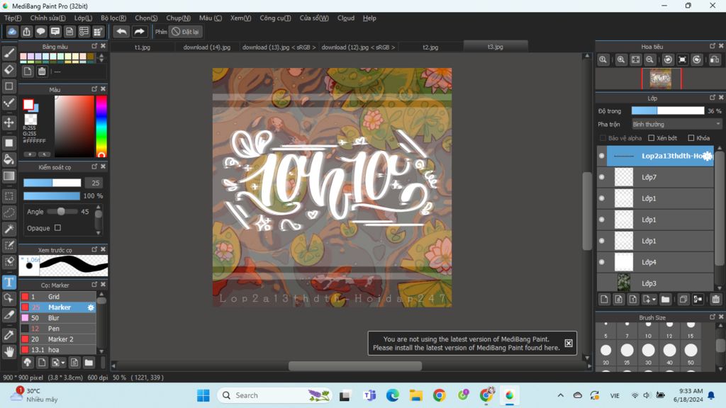Click the Undo arrow in toolbar
This screenshot has height=408, width=726.
click(121, 31)
